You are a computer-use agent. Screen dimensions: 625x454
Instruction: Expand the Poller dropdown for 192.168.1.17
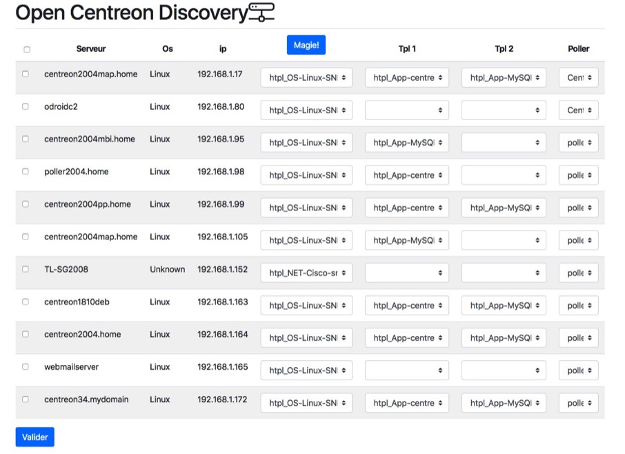tap(578, 78)
